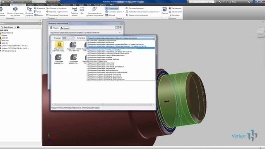
Task: Select 'Шпонка ГОСТ 23360-78 10 x 8' tree item
Action: pyautogui.click(x=15, y=48)
